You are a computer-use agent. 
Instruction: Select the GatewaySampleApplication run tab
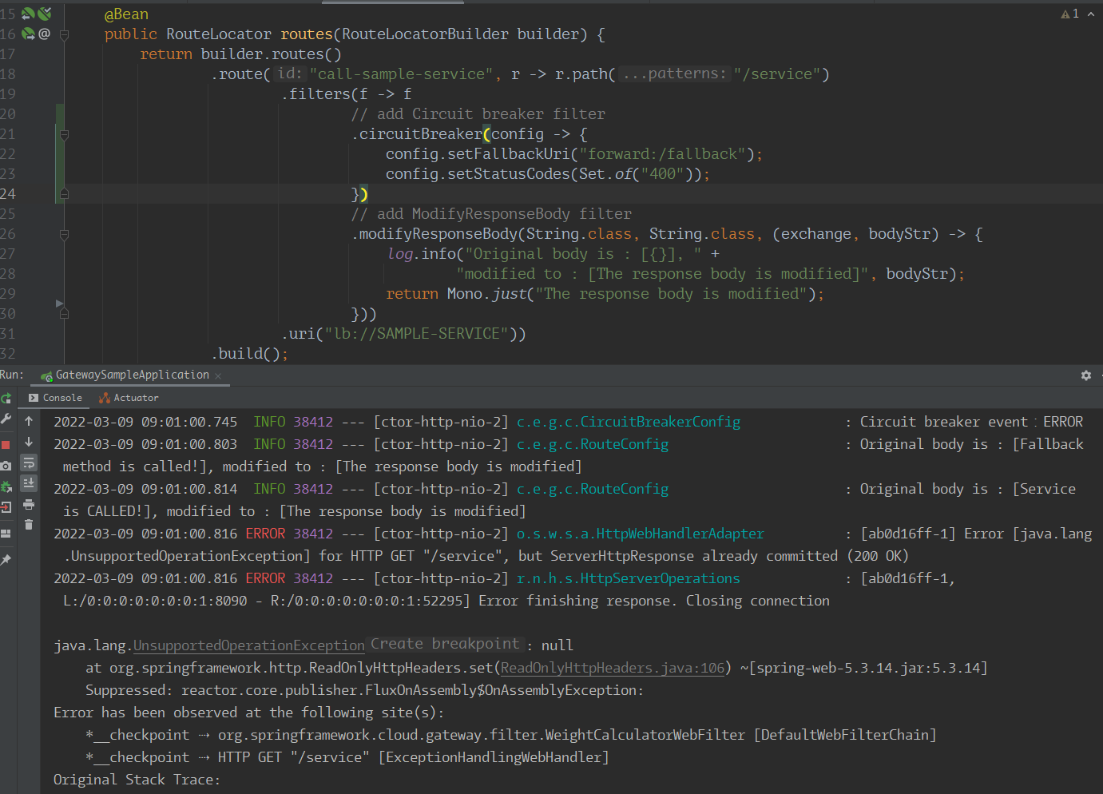click(x=132, y=375)
